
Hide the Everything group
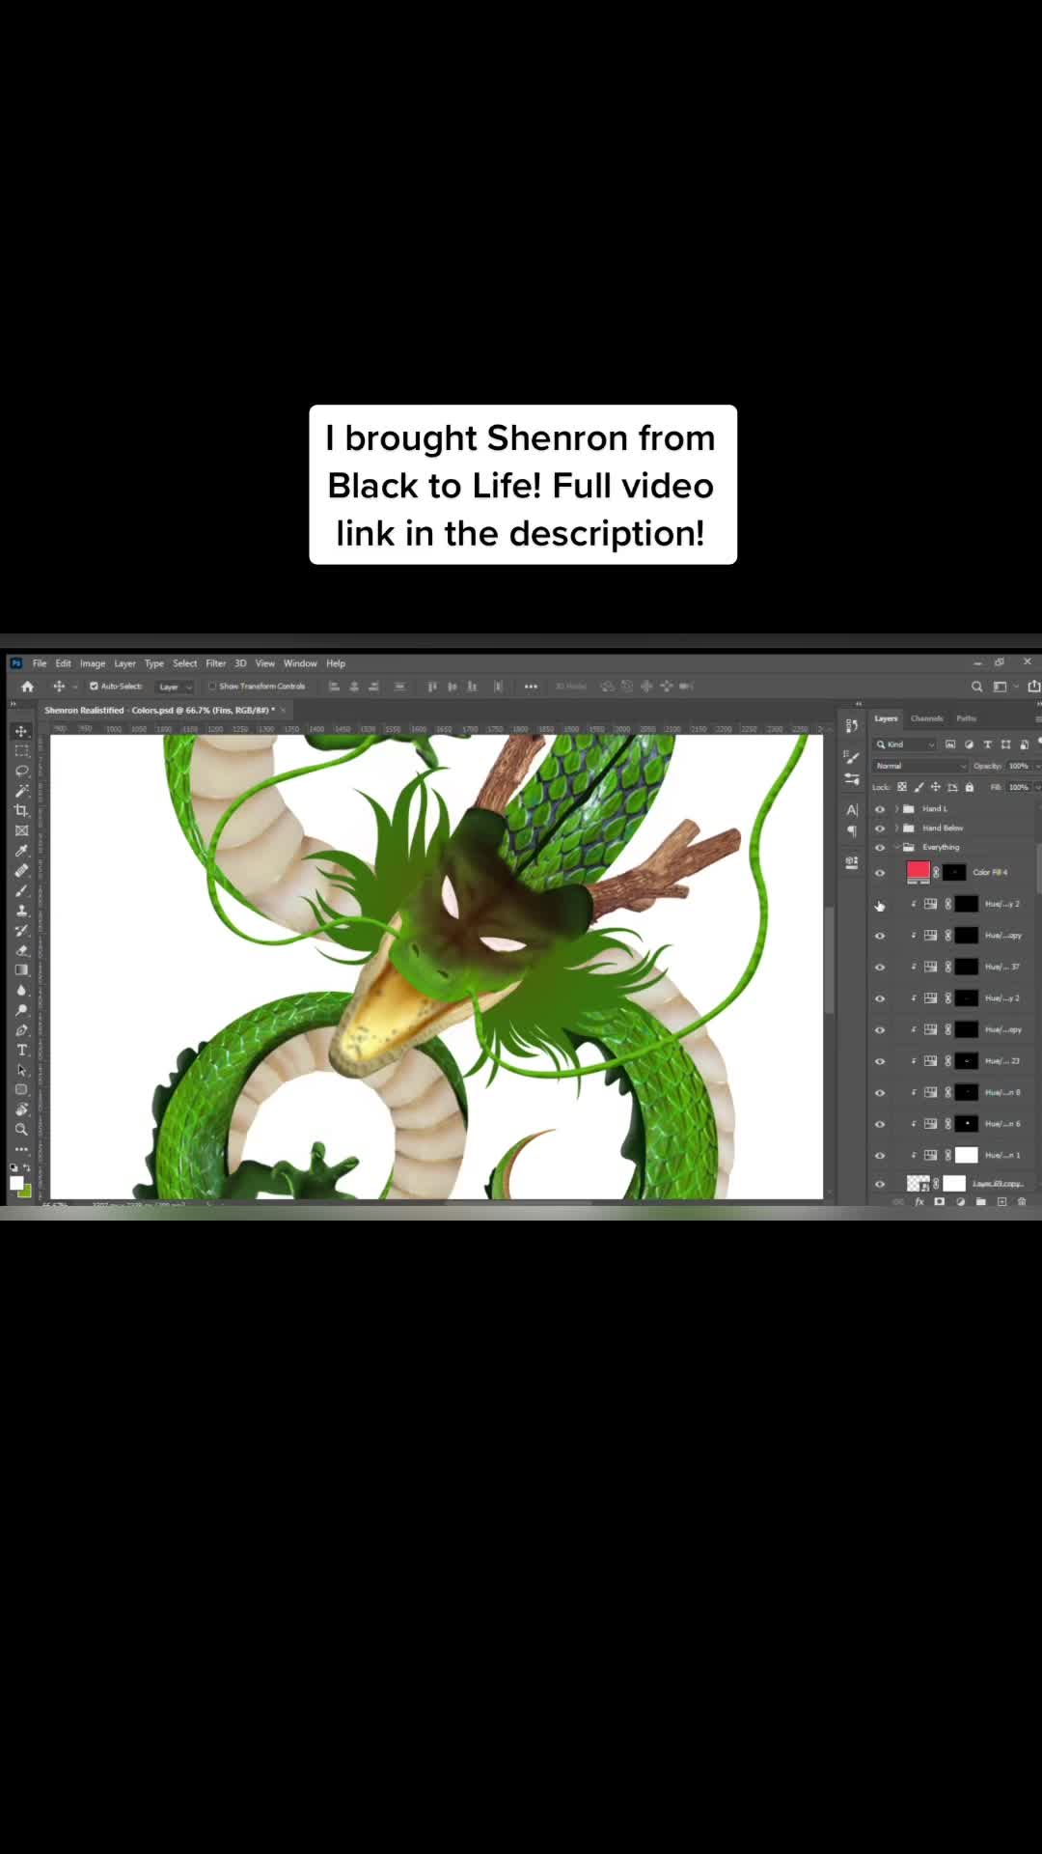pos(879,848)
